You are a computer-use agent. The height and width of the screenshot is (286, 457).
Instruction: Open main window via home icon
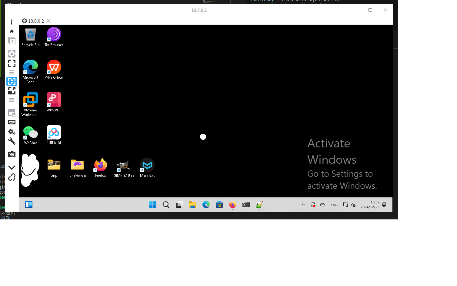(x=12, y=31)
